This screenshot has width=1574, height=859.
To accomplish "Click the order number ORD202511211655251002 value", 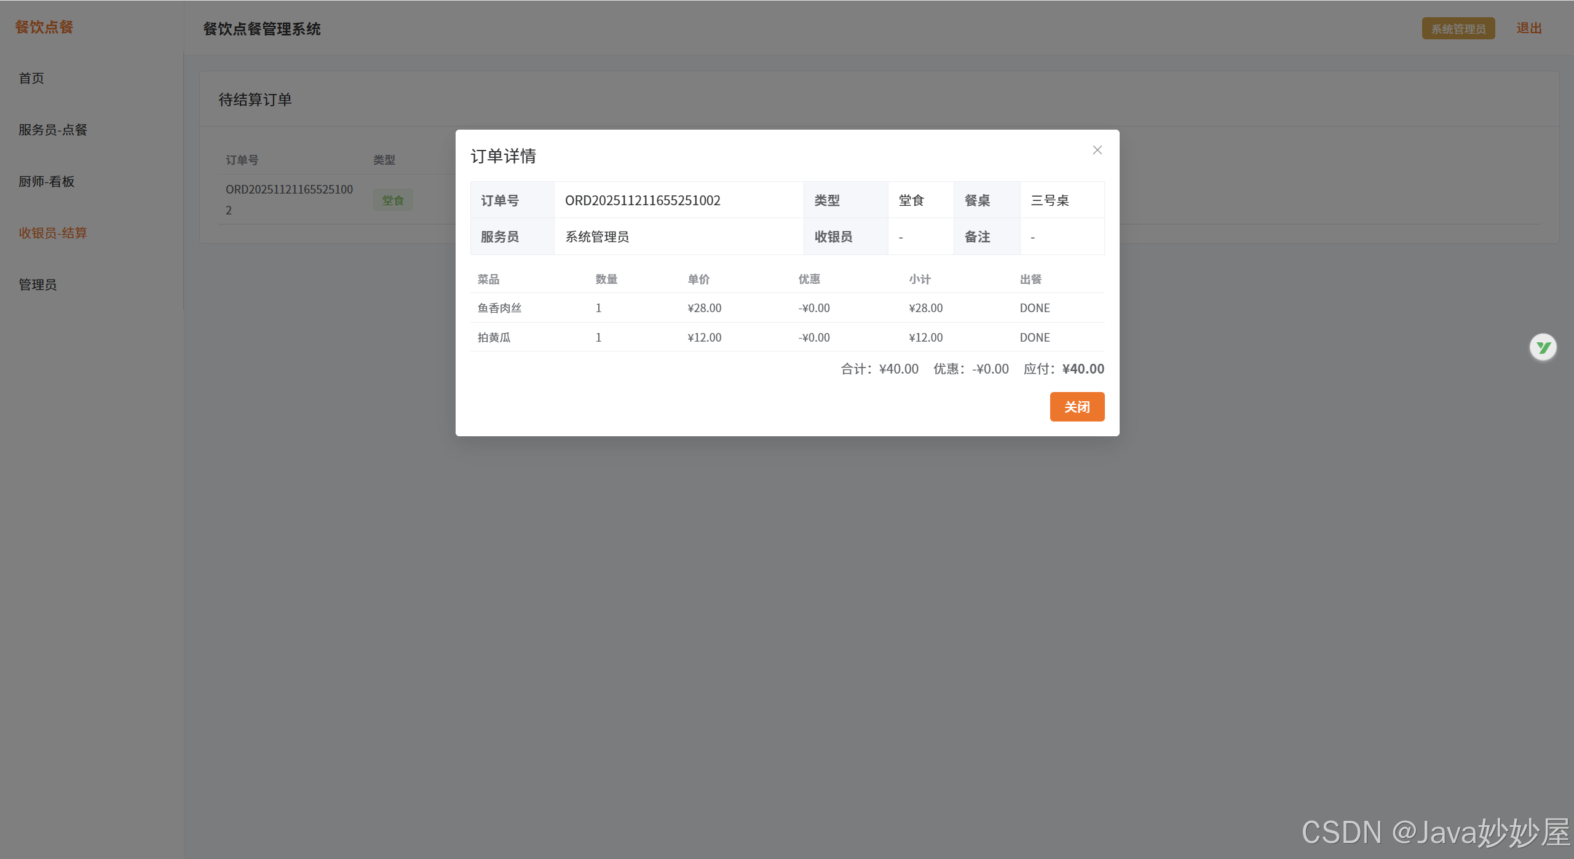I will point(643,200).
